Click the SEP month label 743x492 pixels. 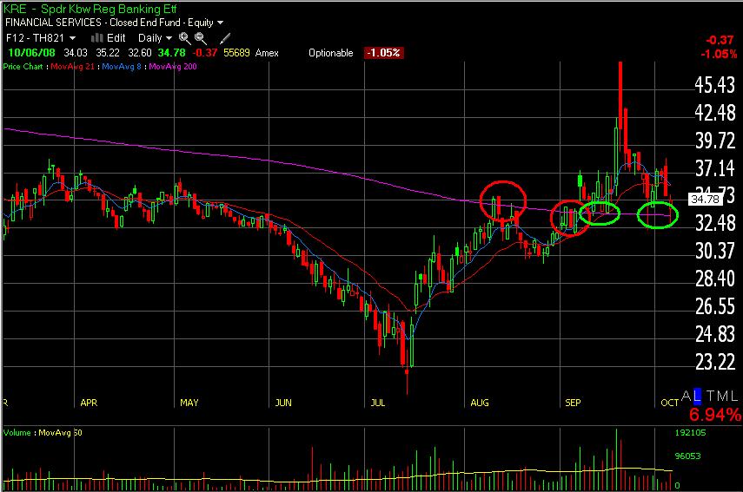573,403
